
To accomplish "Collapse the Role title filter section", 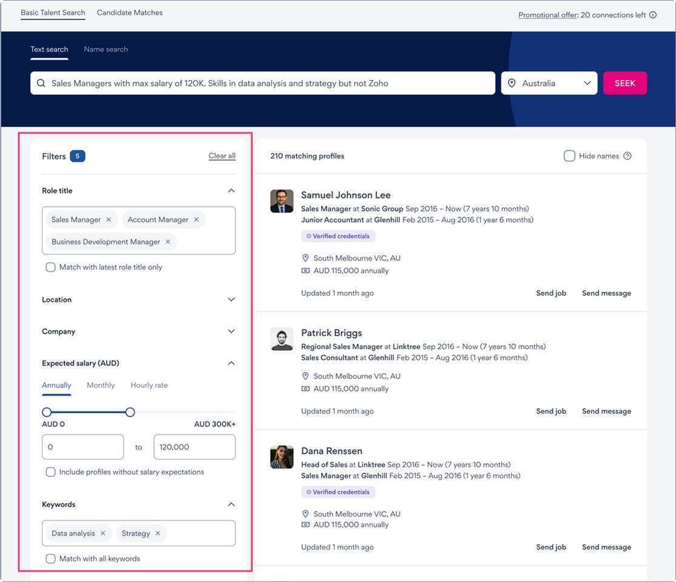I will (231, 191).
